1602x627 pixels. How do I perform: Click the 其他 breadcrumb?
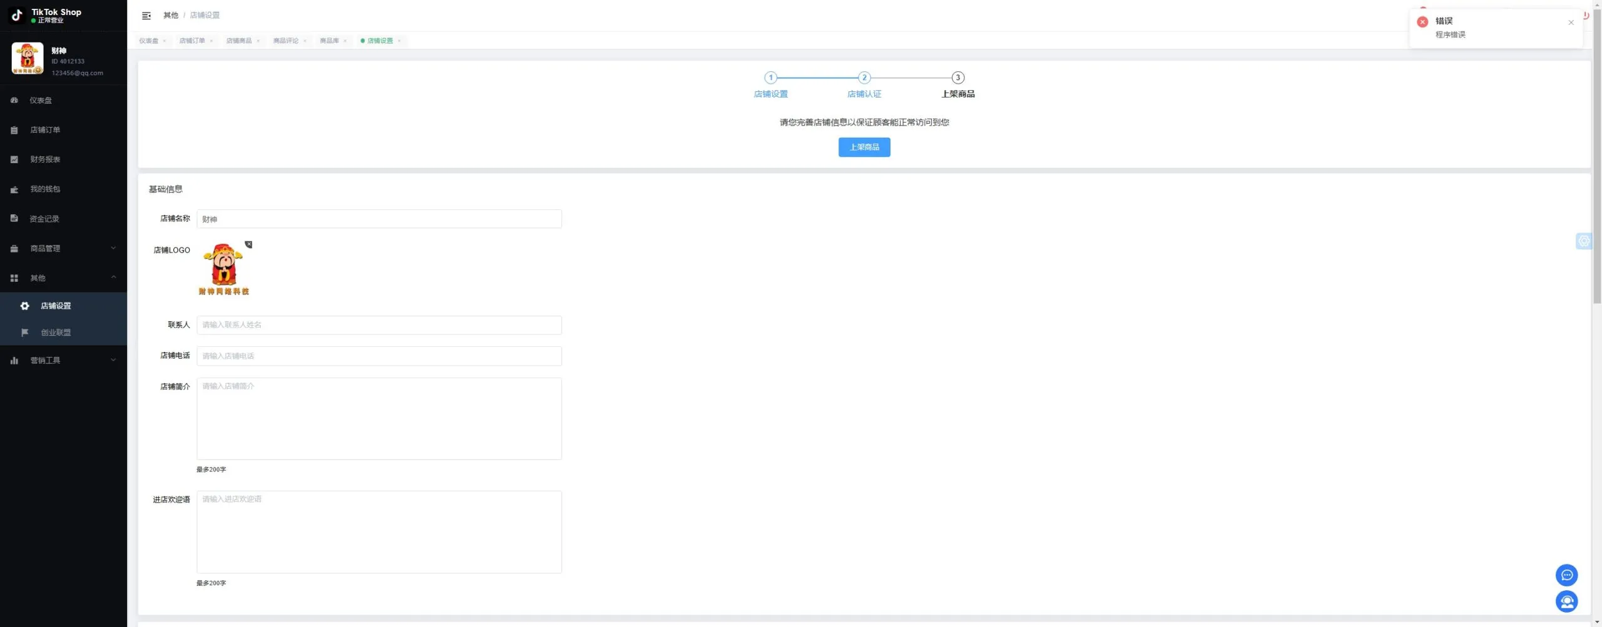pos(170,16)
